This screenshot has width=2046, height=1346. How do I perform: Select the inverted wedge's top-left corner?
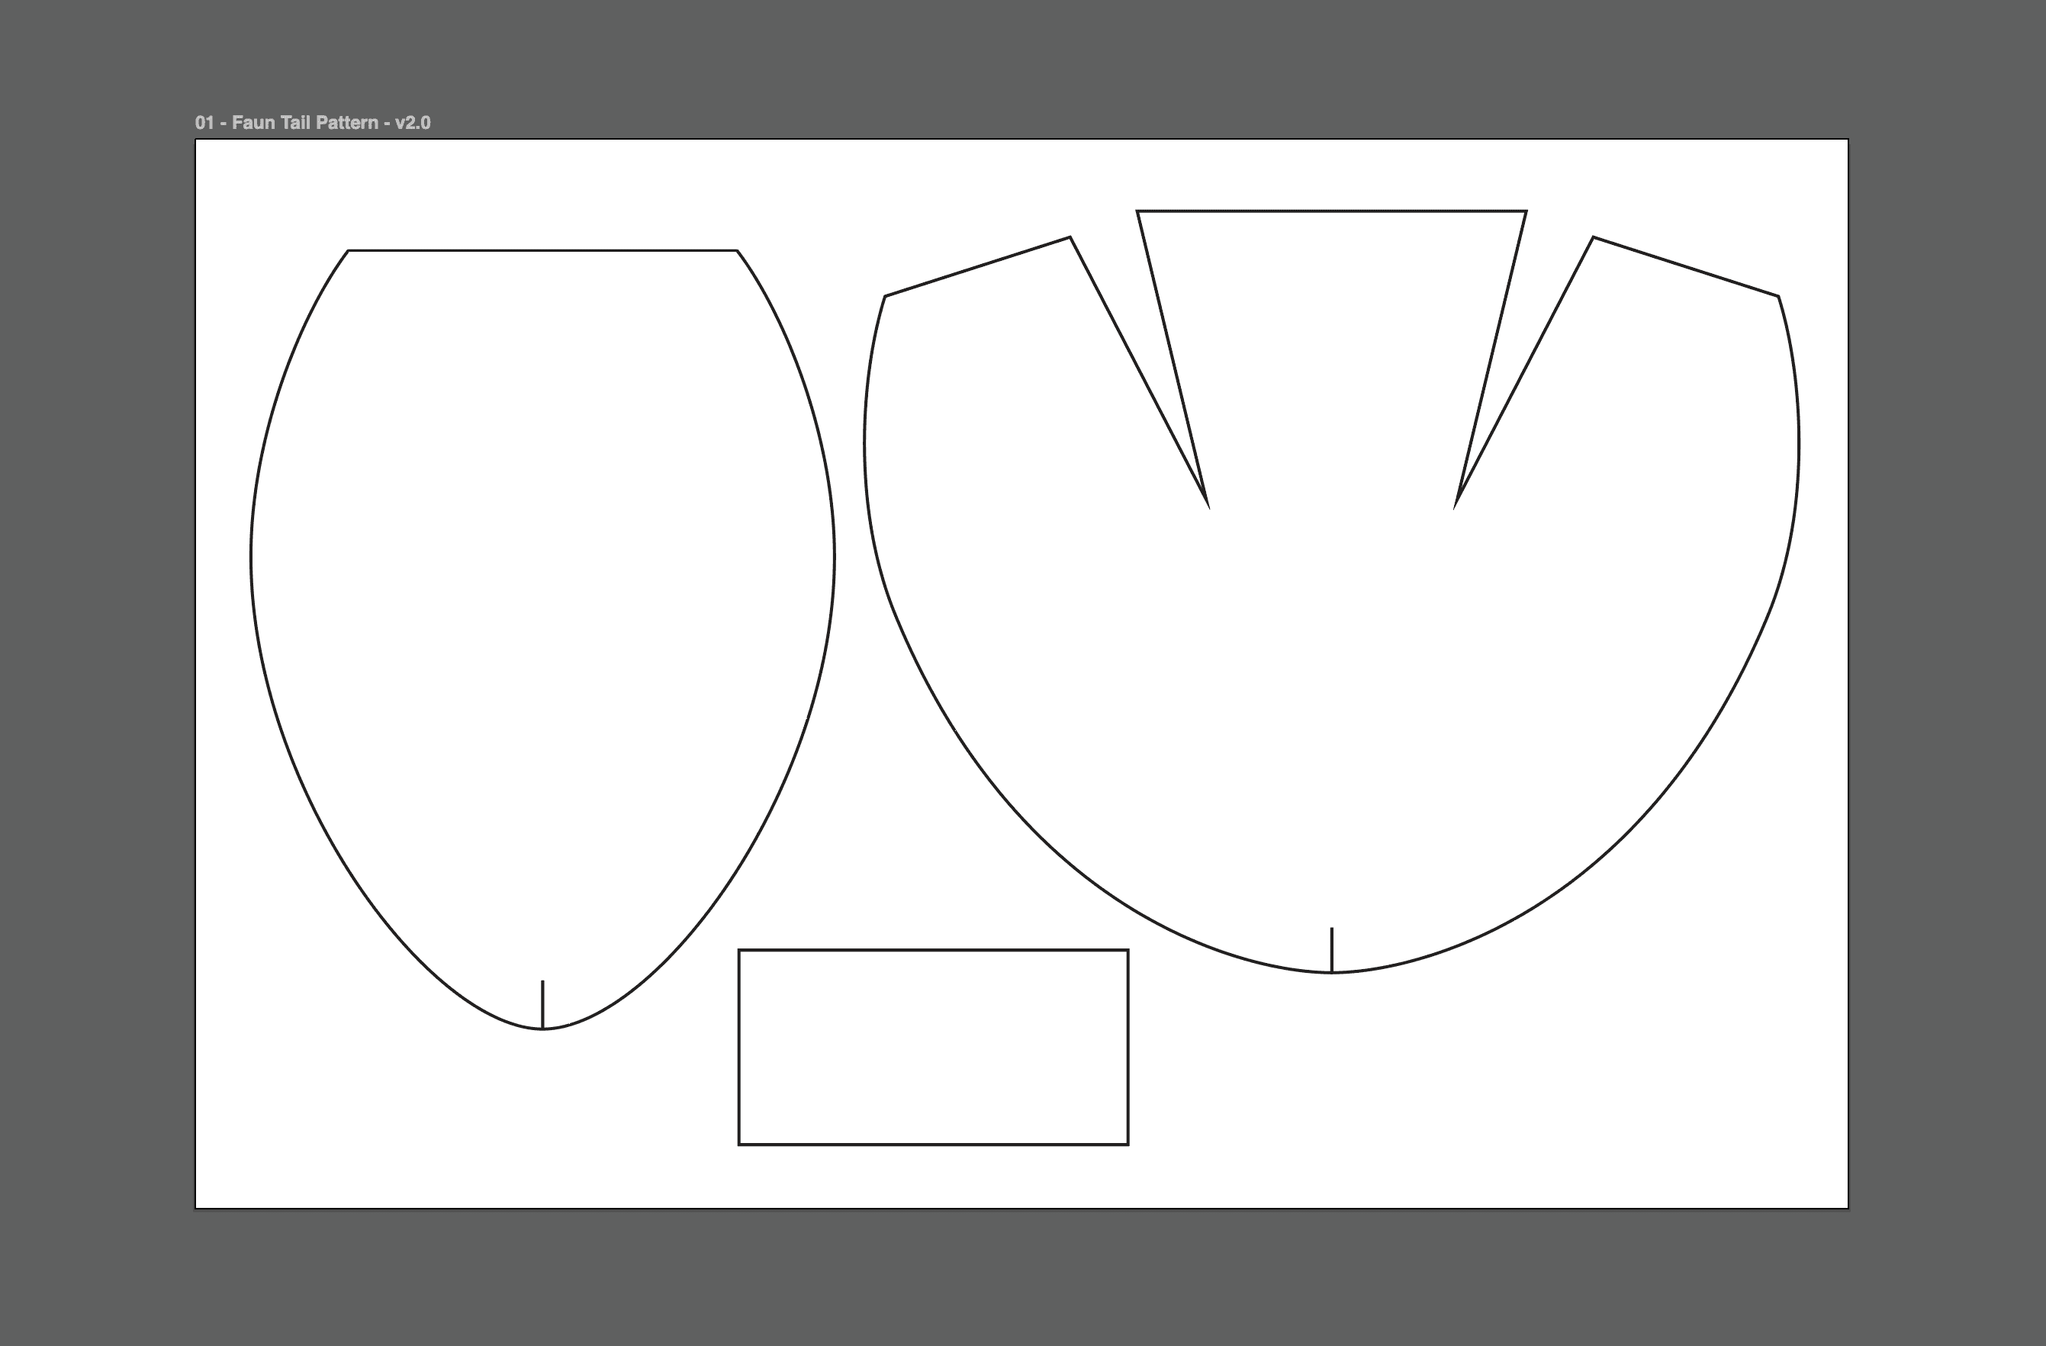pyautogui.click(x=1137, y=211)
